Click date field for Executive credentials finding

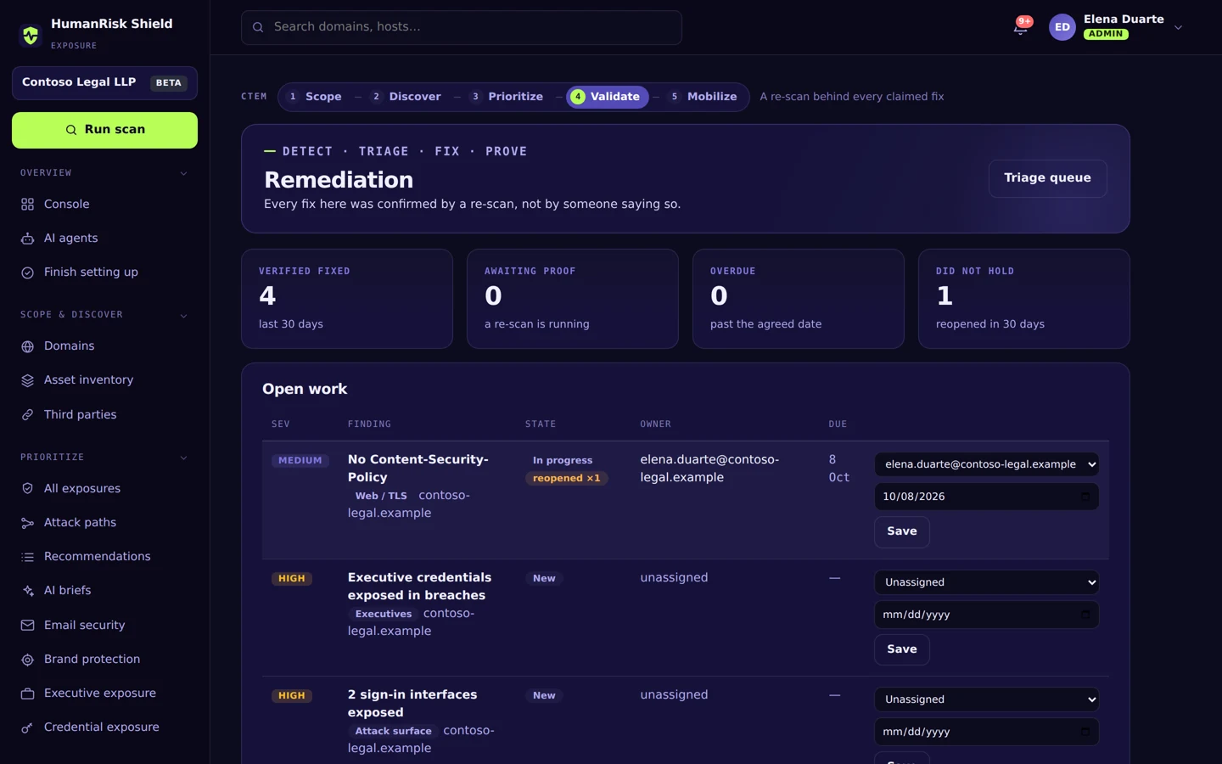987,615
